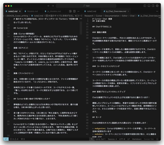Switch to the left note2.md tab
The width and height of the screenshot is (164, 145).
coord(13,11)
